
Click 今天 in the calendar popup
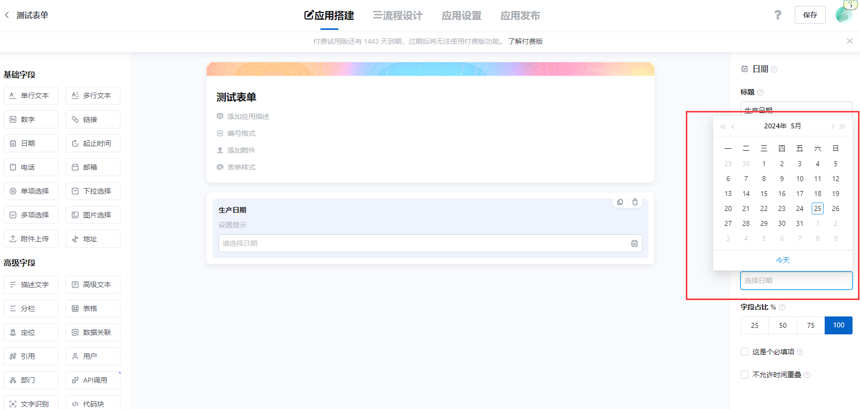tap(783, 260)
